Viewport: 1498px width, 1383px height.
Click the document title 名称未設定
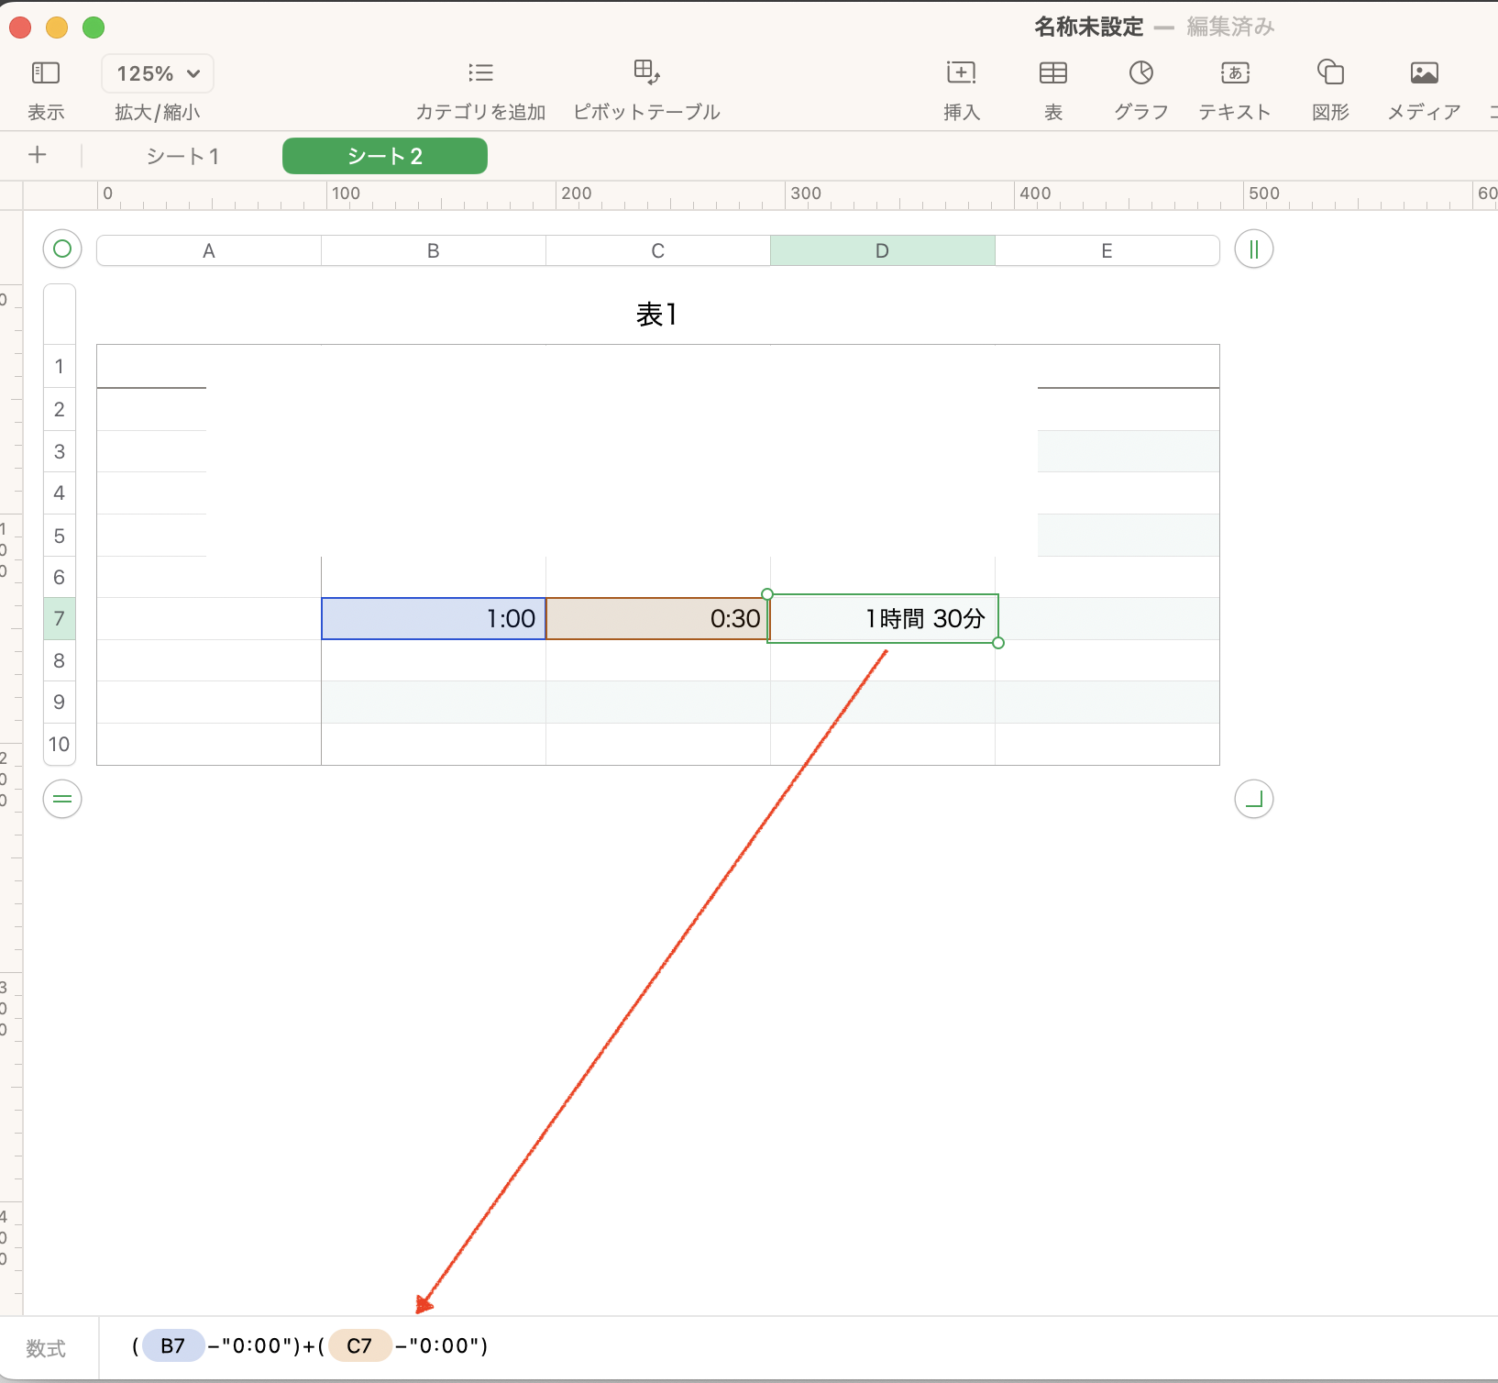tap(1089, 27)
